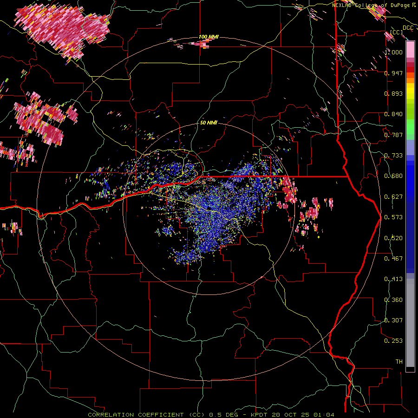Click the DCC label above the color scale
Image resolution: width=418 pixels, height=418 pixels.
(x=408, y=28)
